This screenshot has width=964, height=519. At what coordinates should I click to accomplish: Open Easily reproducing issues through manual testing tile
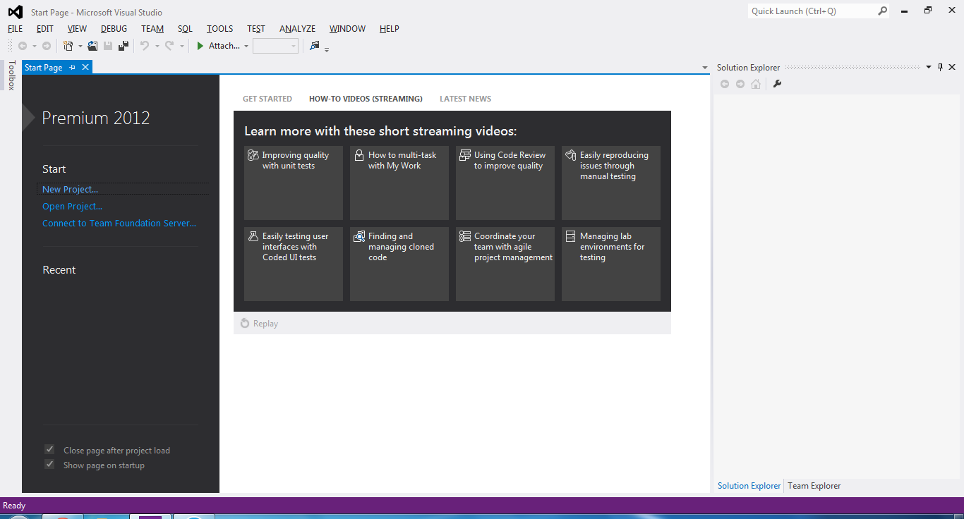click(x=611, y=183)
